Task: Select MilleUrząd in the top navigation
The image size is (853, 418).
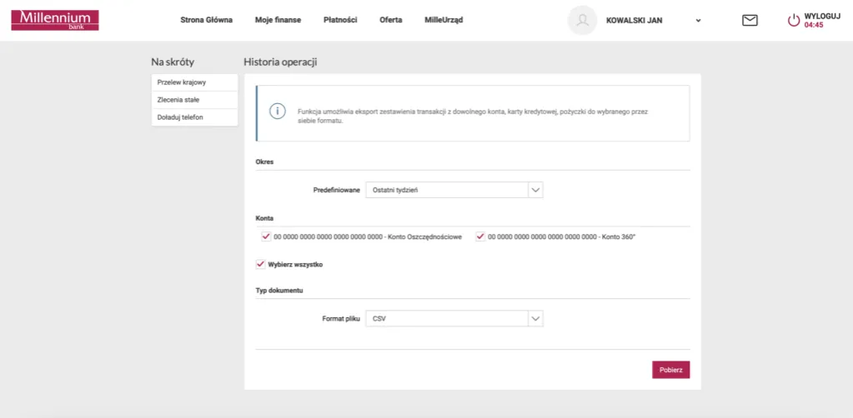Action: click(x=443, y=20)
